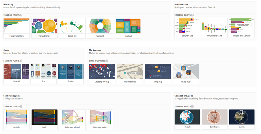This screenshot has height=134, width=261.
Task: Select the Carousel cards template
Action: [16, 74]
